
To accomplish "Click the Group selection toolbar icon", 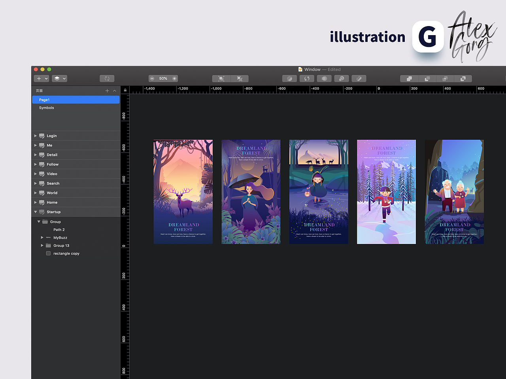I will click(x=221, y=79).
